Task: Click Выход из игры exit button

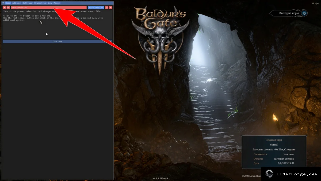Action: 288,13
